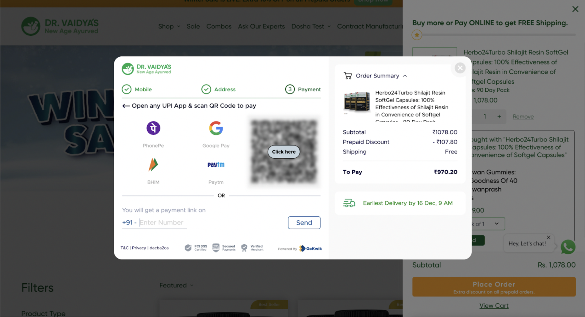The image size is (585, 317).
Task: Click the free shipping progress bar star
Action: pos(417,35)
